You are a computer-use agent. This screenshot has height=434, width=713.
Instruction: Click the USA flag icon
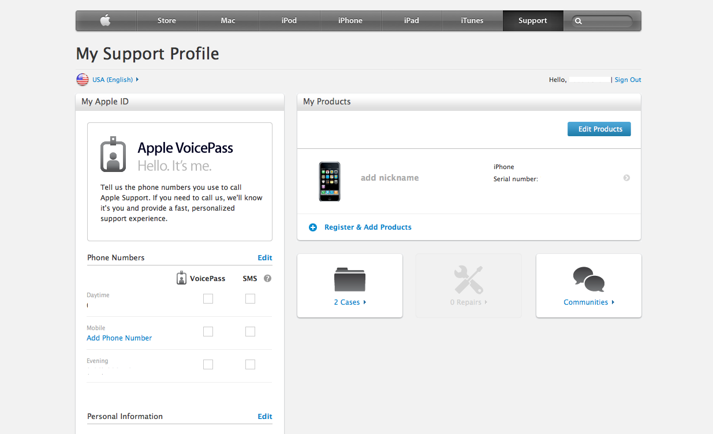pos(83,80)
